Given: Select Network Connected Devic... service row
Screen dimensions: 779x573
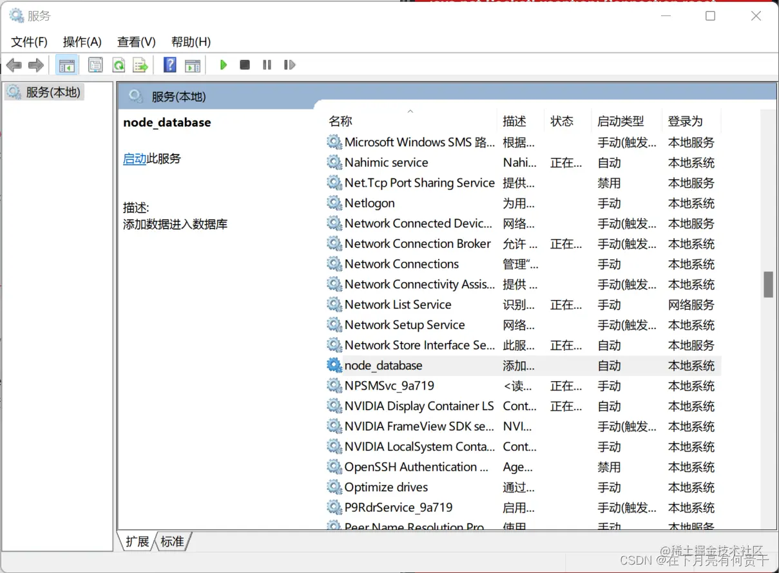Looking at the screenshot, I should 523,223.
